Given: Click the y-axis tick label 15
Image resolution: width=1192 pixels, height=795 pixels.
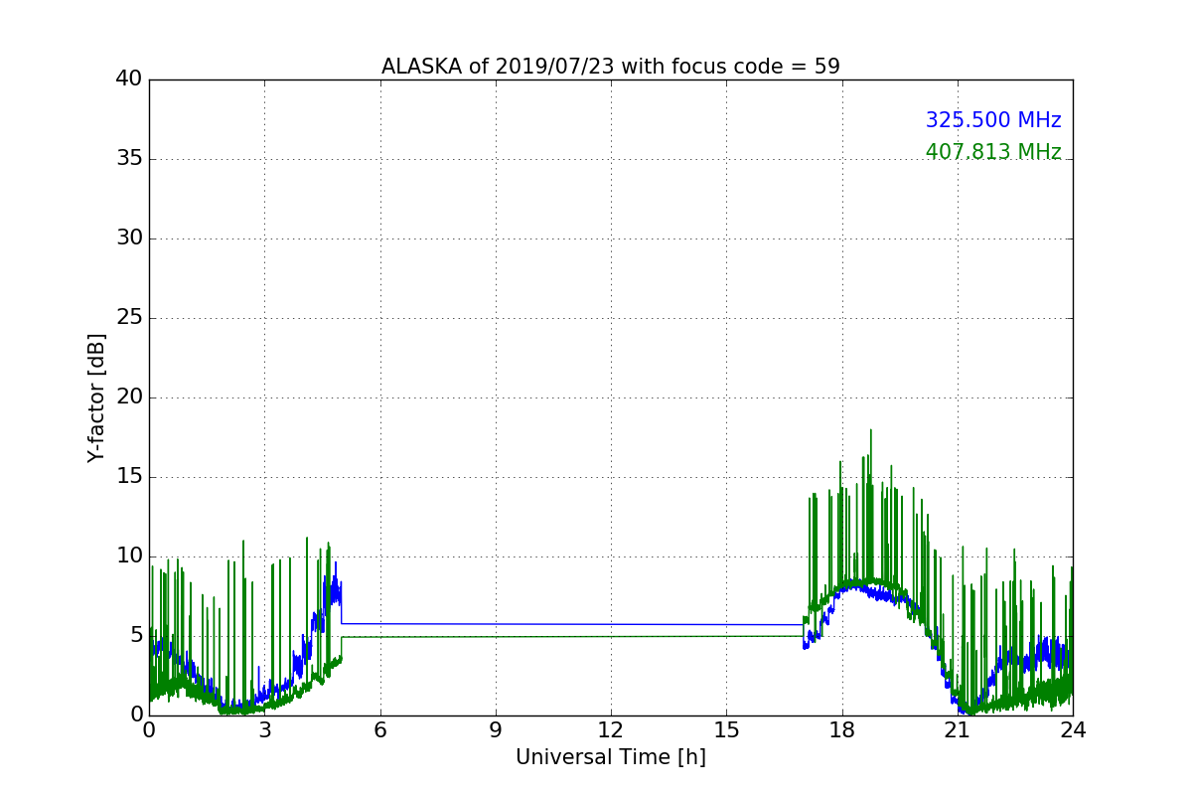Looking at the screenshot, I should (129, 477).
